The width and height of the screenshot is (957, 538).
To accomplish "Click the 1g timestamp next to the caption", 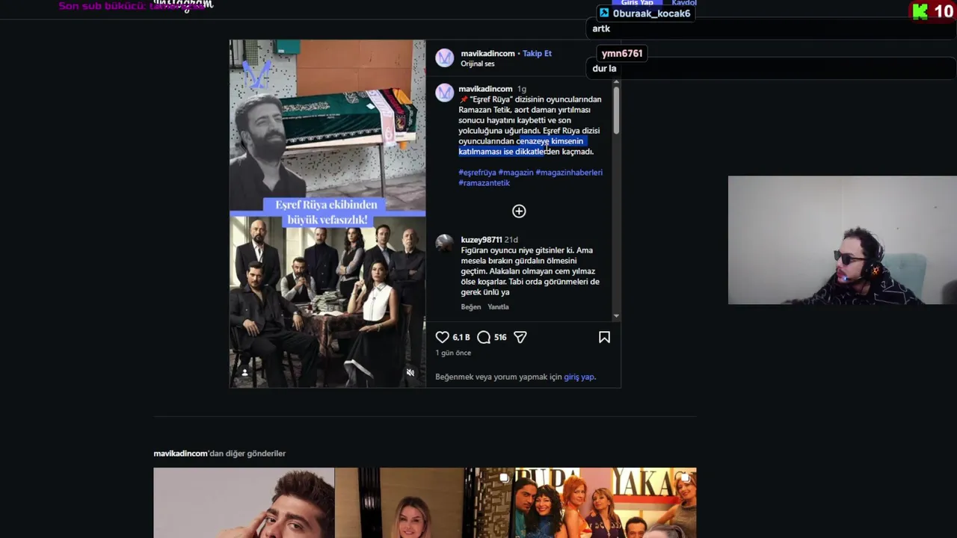I will point(521,89).
